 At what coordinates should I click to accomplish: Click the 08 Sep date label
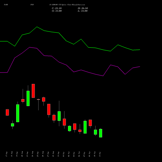click(90, 154)
